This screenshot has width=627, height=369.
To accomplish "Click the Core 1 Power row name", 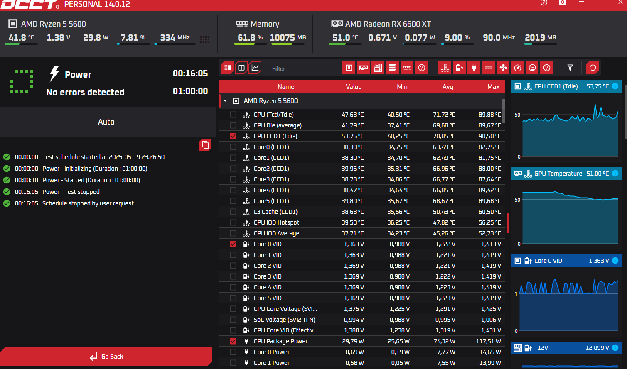I will click(272, 363).
